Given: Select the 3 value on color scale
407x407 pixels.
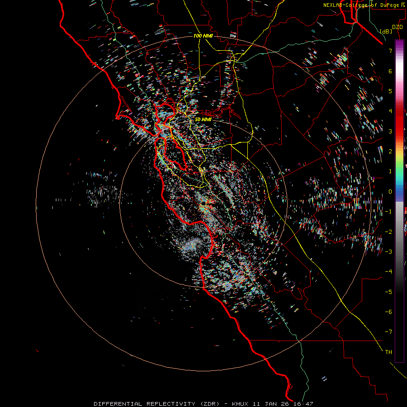Looking at the screenshot, I should pyautogui.click(x=390, y=131).
